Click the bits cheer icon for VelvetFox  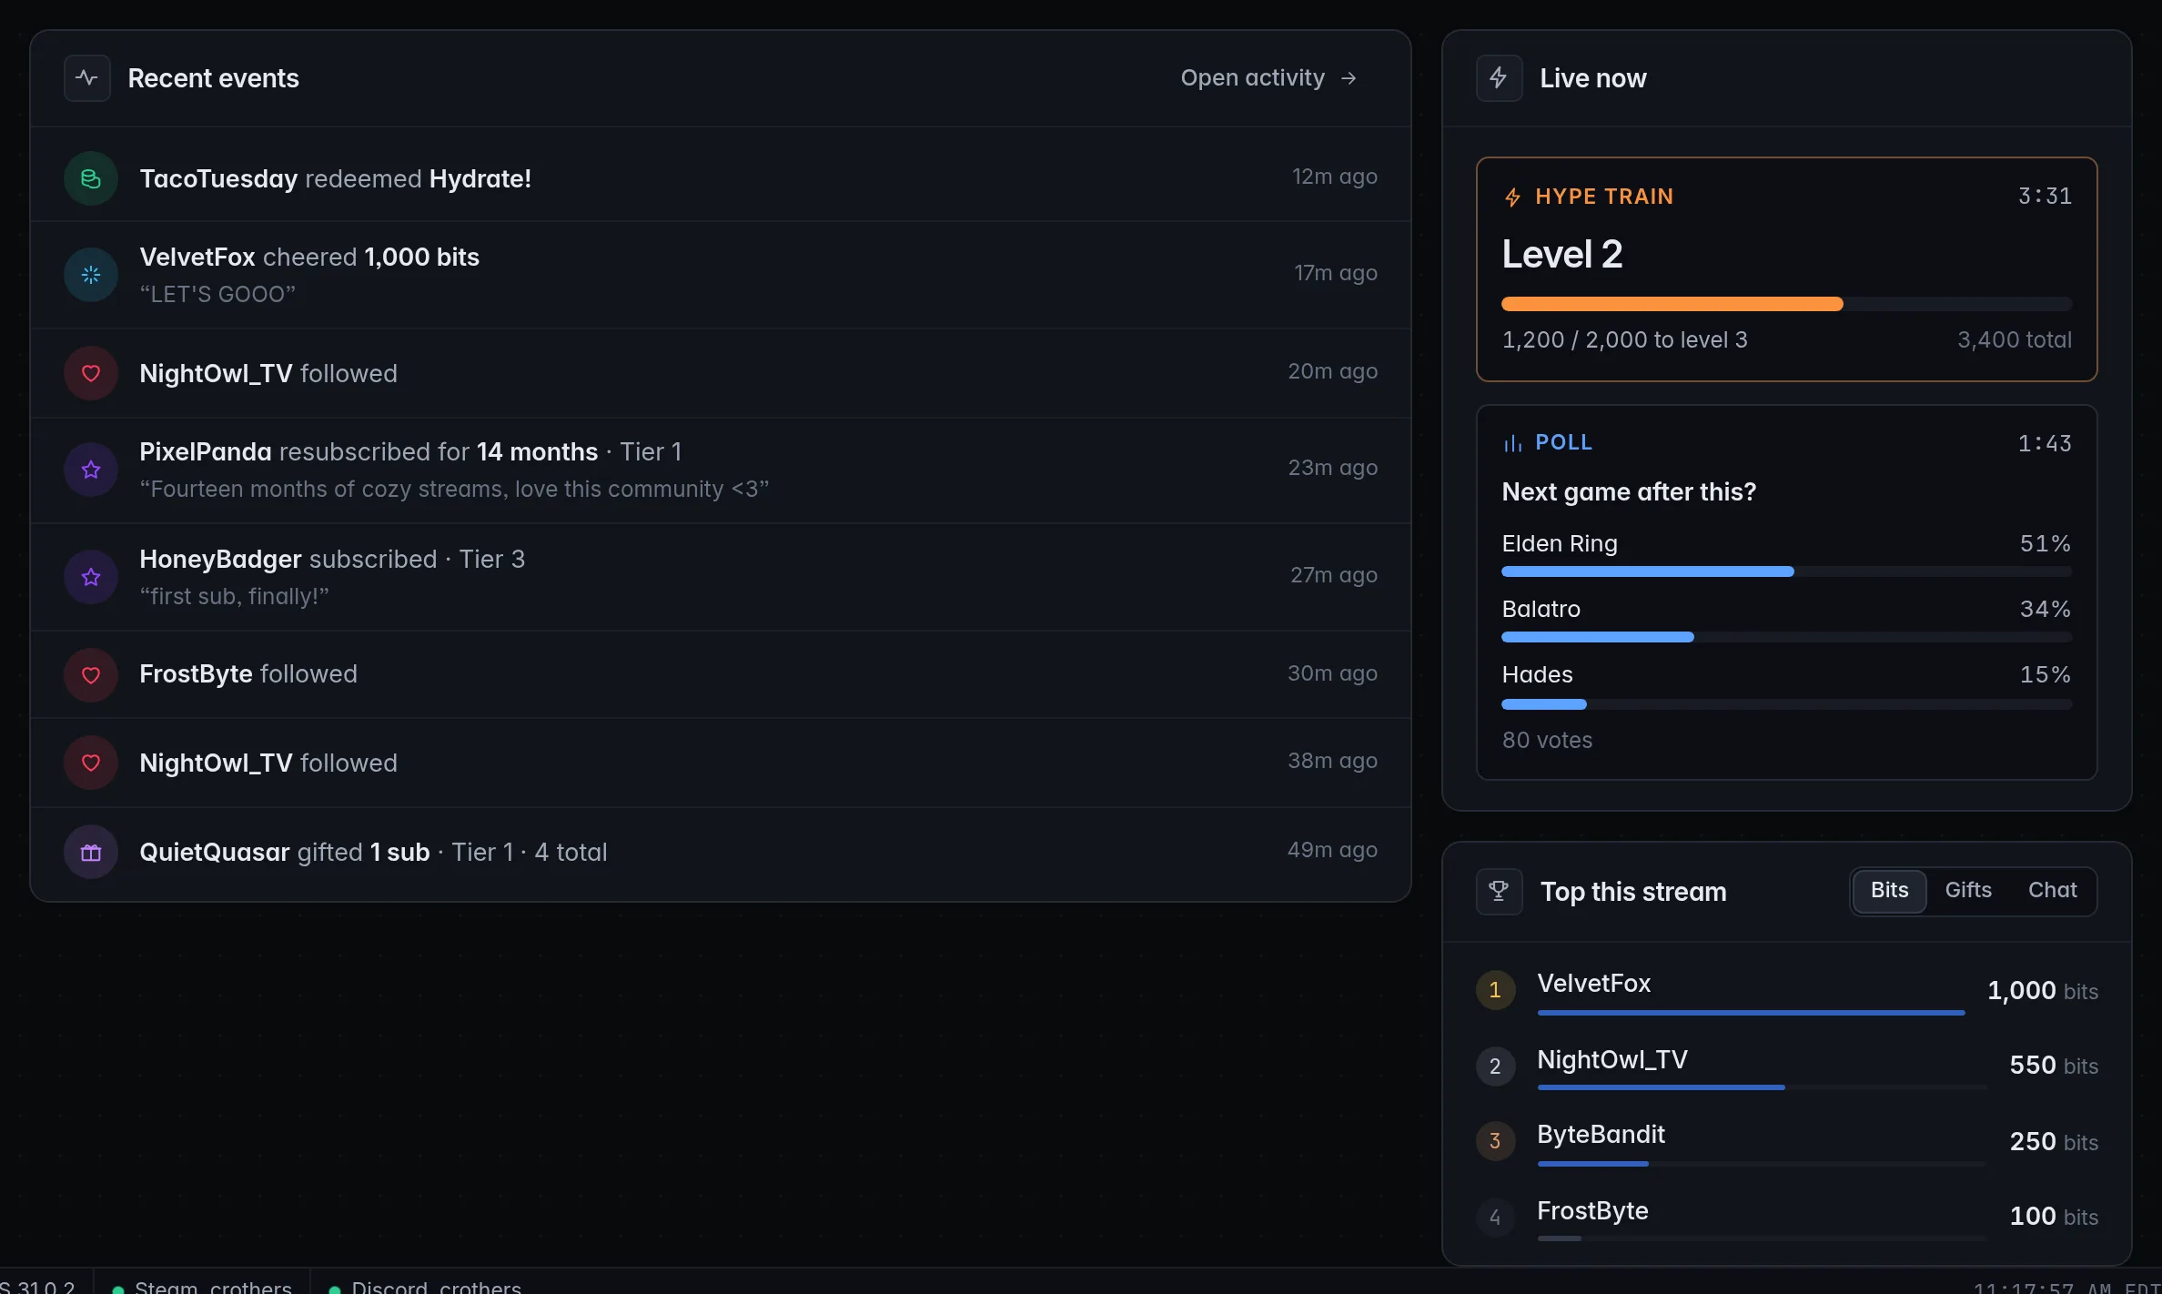coord(91,275)
